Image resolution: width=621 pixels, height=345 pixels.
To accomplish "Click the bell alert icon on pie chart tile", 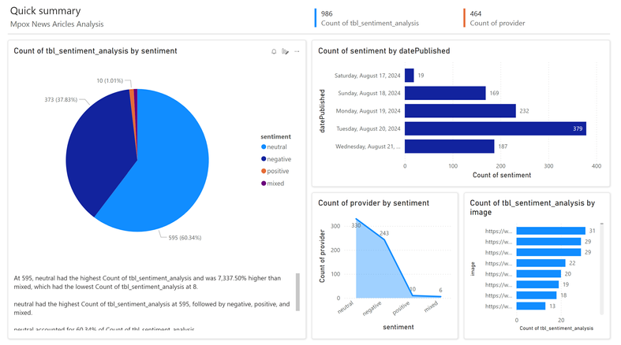I will click(x=274, y=51).
